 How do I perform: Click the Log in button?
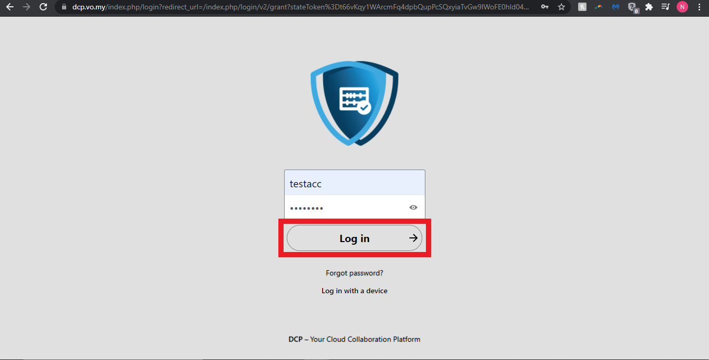point(354,238)
